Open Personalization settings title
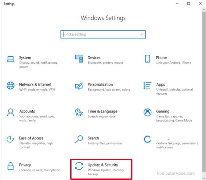Viewport: 206px width, 180px height. pos(100,84)
